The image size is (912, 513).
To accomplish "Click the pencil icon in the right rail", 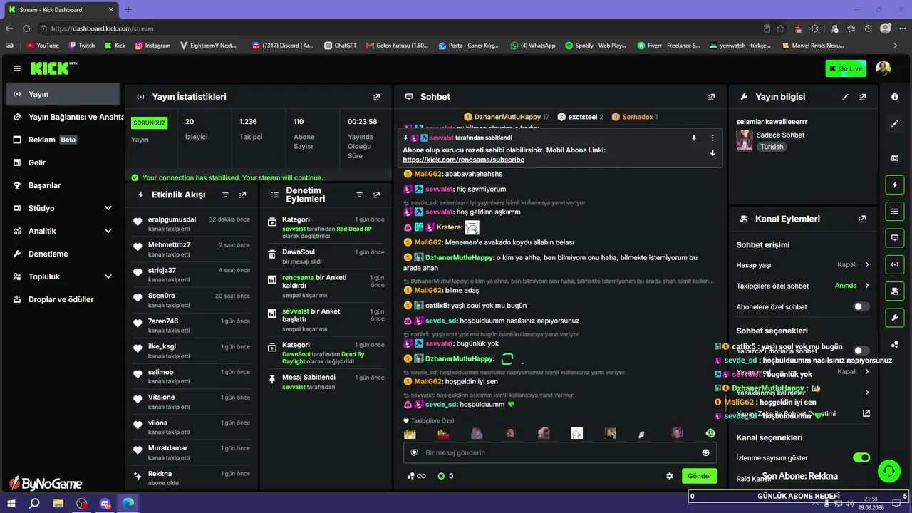I will (895, 123).
